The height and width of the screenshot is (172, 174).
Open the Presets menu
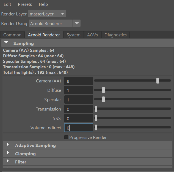(25, 4)
